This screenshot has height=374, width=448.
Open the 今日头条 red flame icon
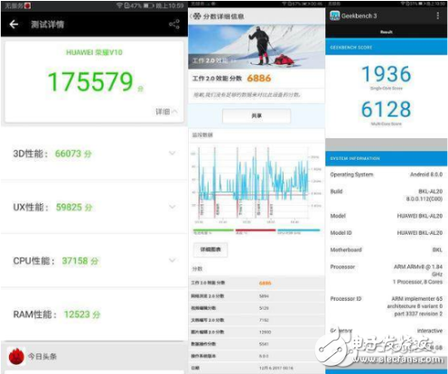pos(16,357)
